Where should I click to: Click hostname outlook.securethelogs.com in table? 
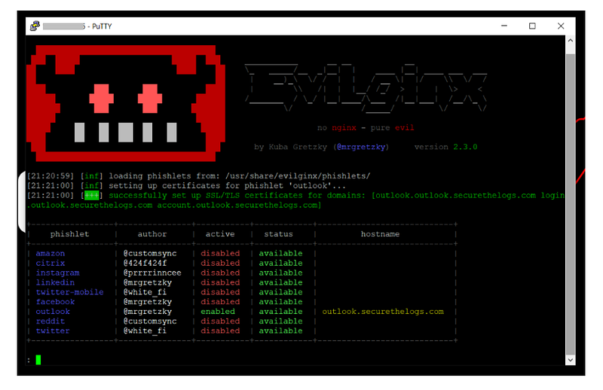(x=383, y=312)
